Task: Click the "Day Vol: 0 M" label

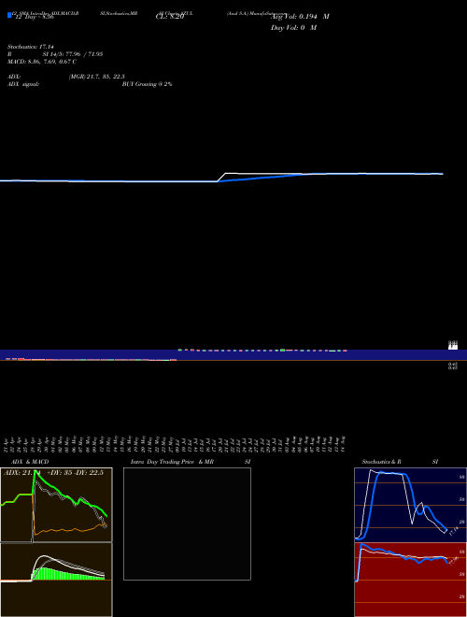Action: [293, 28]
